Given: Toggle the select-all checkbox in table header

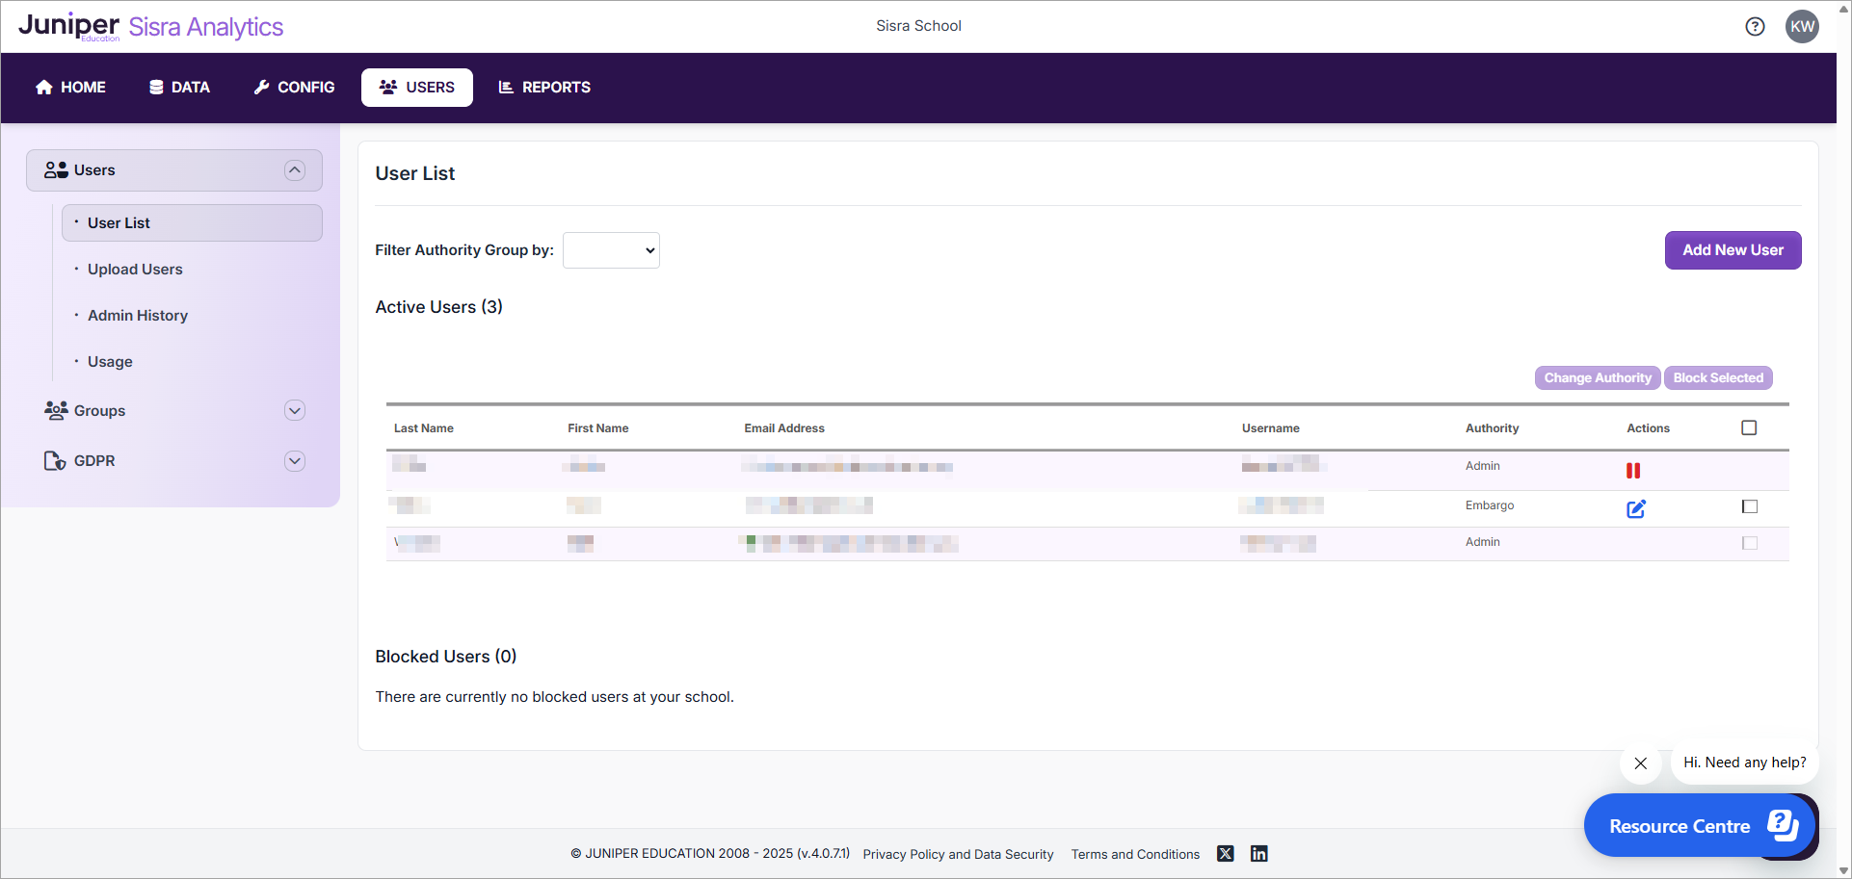Looking at the screenshot, I should 1749,427.
